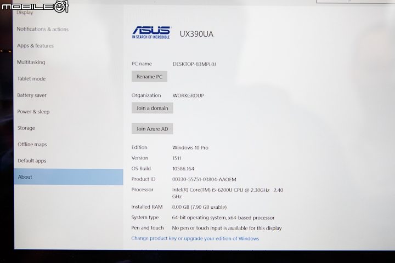Click the Organization label
The image size is (395, 263).
pos(146,95)
